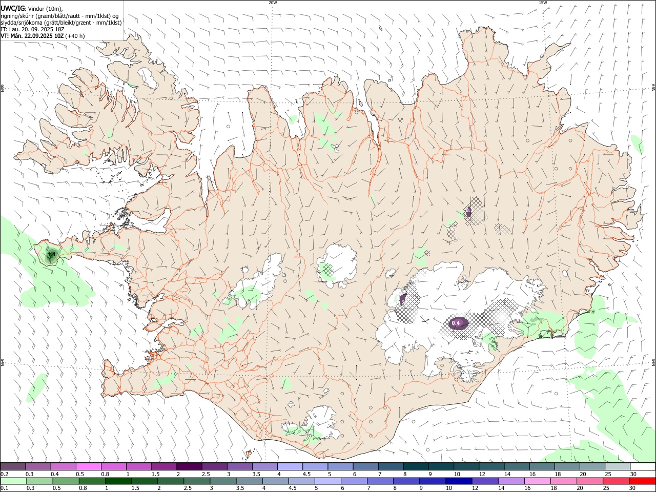Click the 1.1 rain maximum label on the west peninsula
The height and width of the screenshot is (492, 656).
[x=51, y=254]
